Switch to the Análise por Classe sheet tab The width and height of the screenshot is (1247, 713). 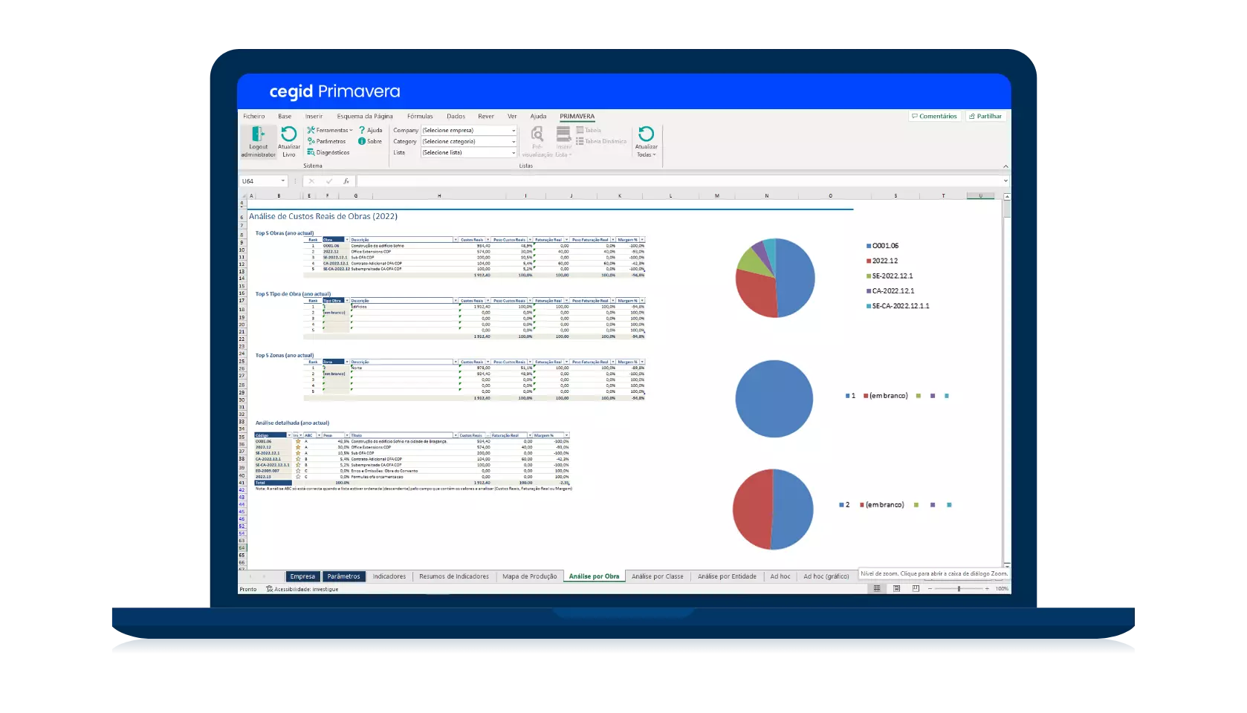657,576
